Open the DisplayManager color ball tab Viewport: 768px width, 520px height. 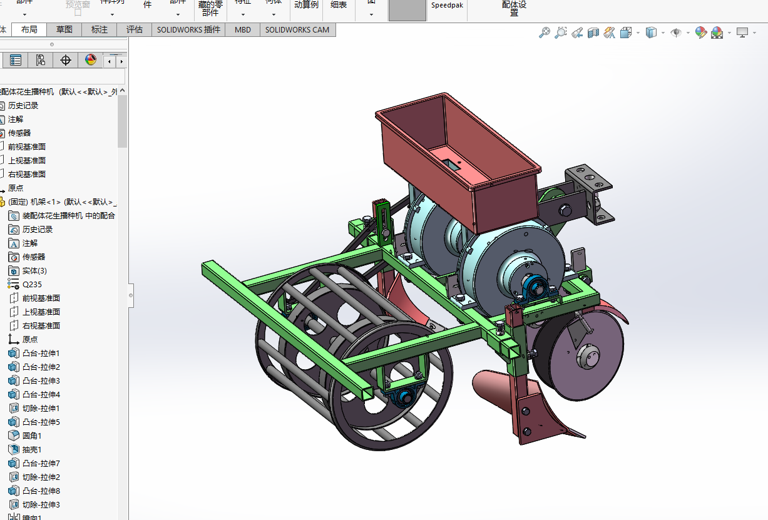pyautogui.click(x=91, y=60)
